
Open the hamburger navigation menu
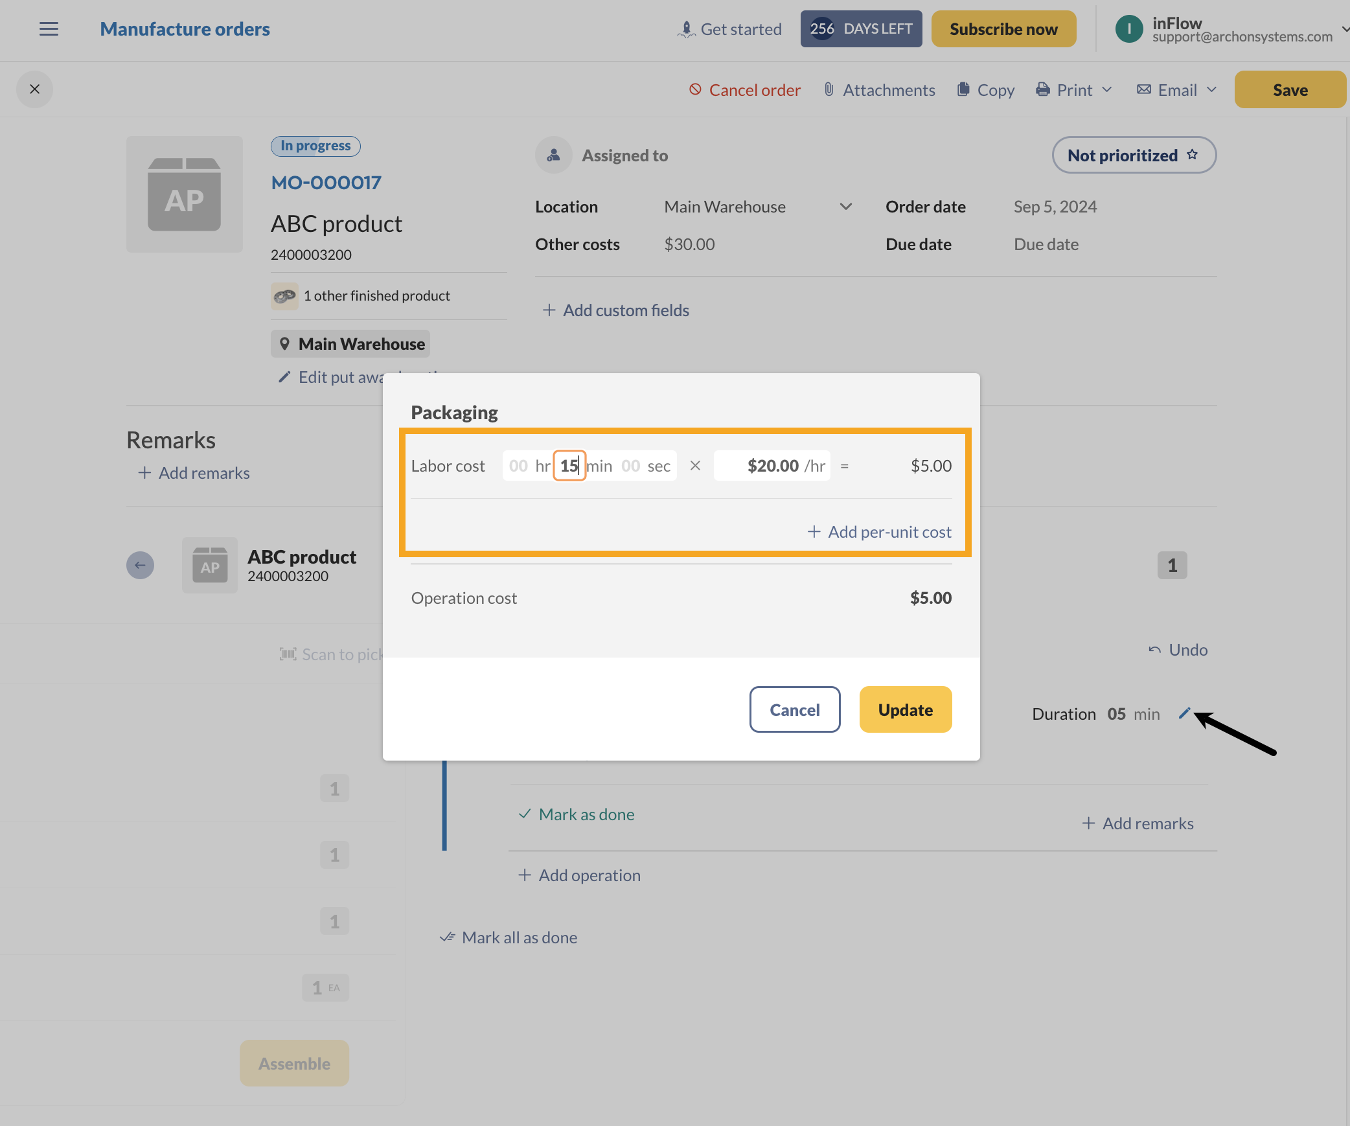click(x=49, y=29)
